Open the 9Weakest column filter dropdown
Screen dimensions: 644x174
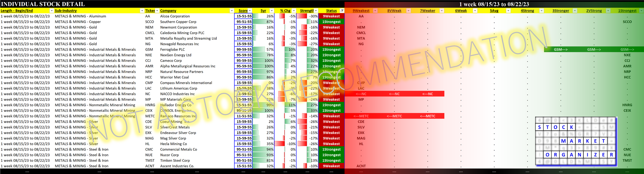tap(375, 11)
